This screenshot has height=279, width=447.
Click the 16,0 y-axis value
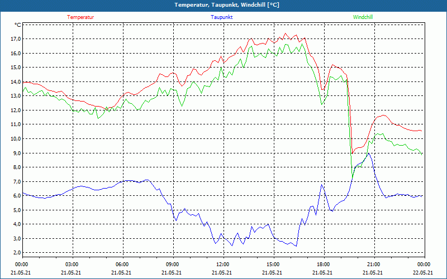coord(16,53)
